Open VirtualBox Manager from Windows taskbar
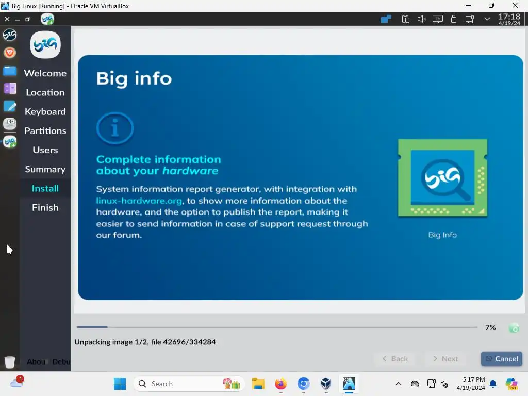 pyautogui.click(x=326, y=384)
